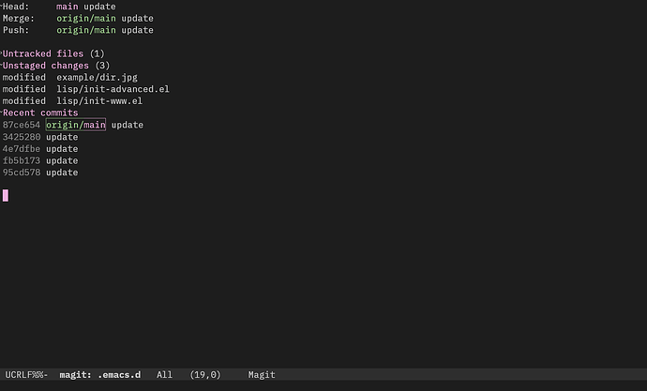Screen dimensions: 647x391
Task: Click commit hash 3425280
Action: tap(22, 137)
